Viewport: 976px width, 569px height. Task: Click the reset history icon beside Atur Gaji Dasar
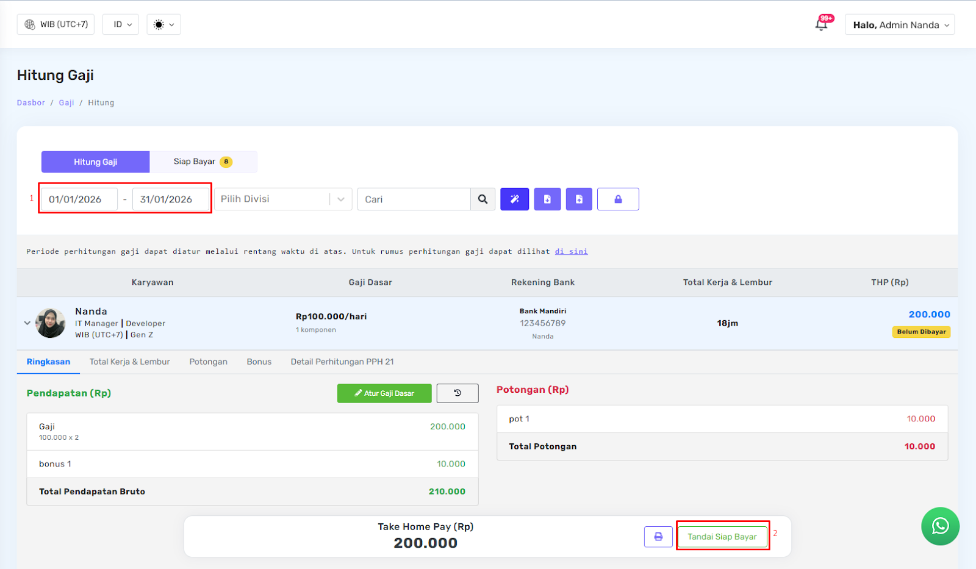click(x=457, y=393)
